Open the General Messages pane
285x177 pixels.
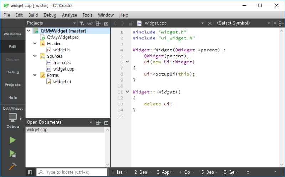231,172
